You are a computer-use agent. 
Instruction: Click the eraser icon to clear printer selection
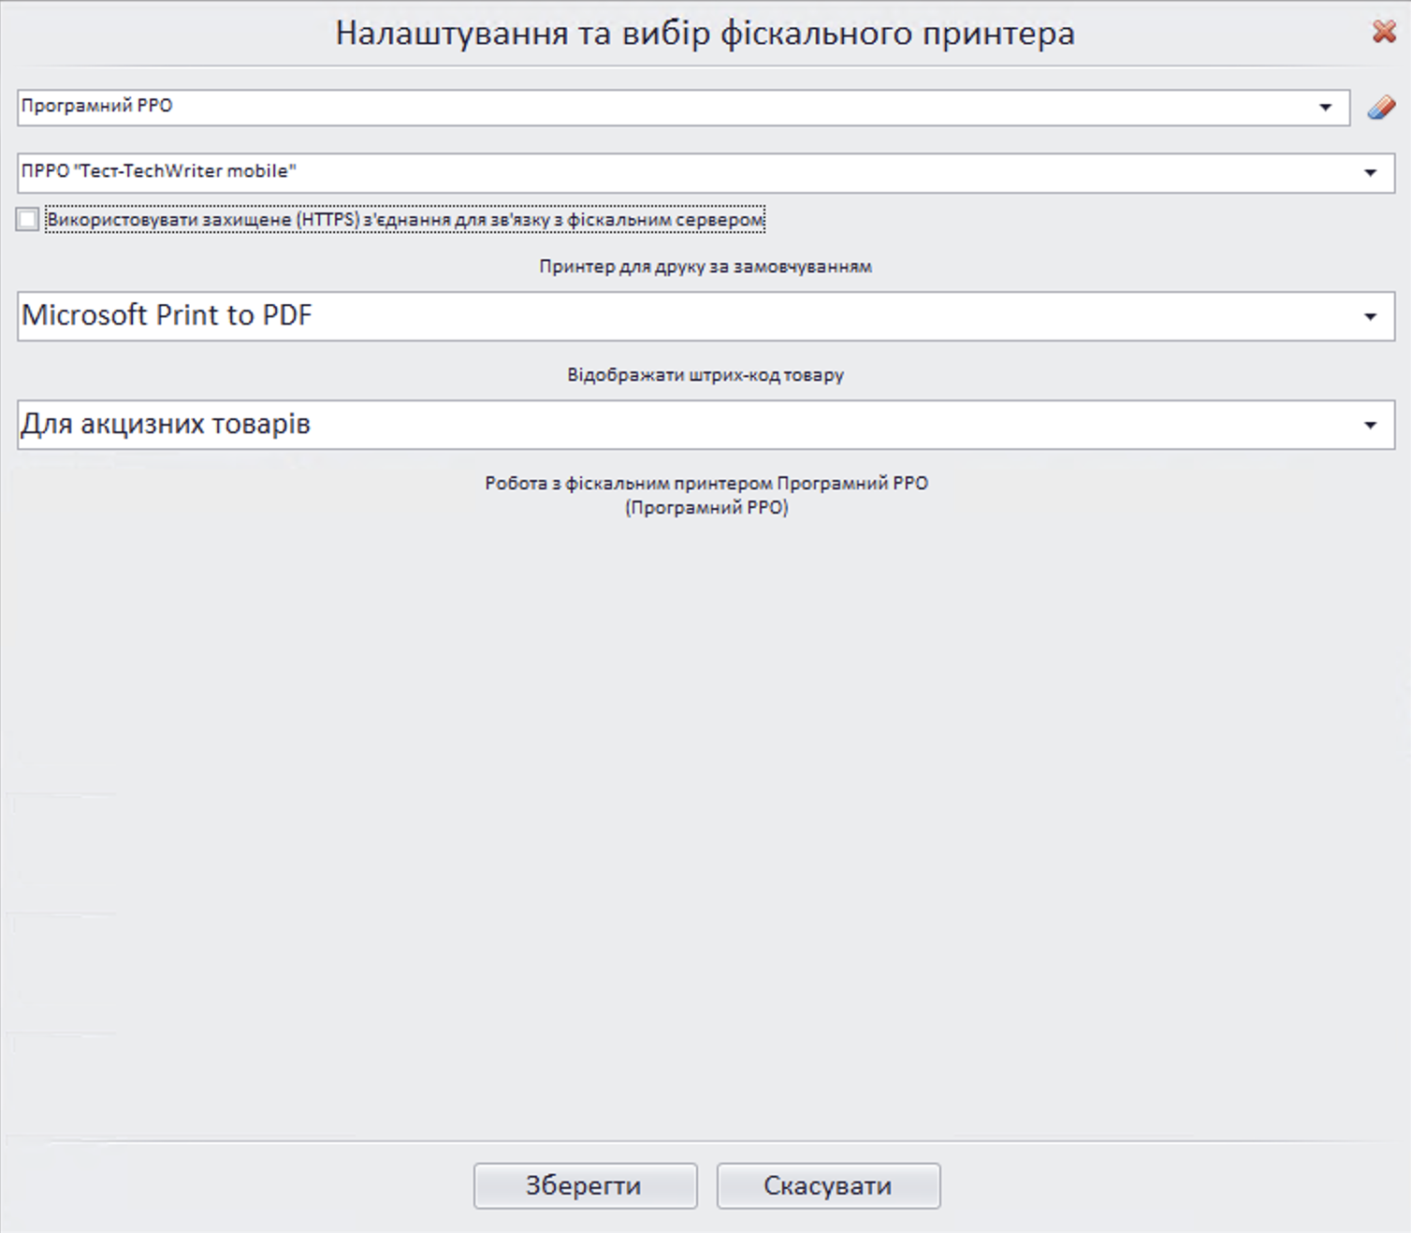1380,107
